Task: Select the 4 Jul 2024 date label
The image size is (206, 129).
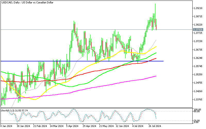Action: (137, 126)
